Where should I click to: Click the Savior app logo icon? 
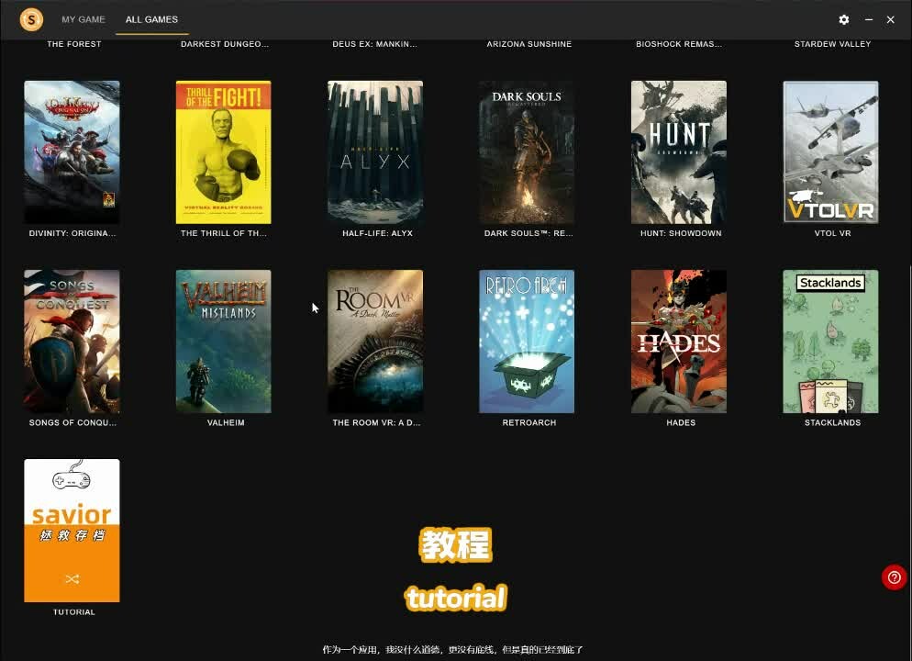(x=31, y=19)
